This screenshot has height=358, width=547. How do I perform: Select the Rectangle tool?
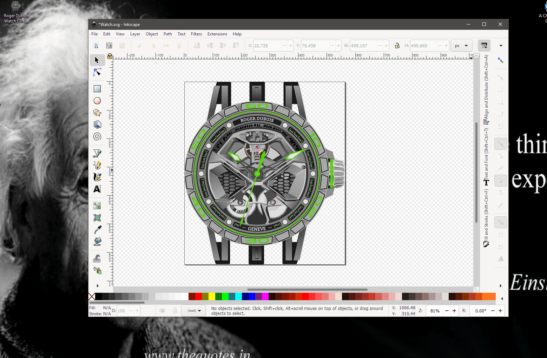(x=97, y=89)
